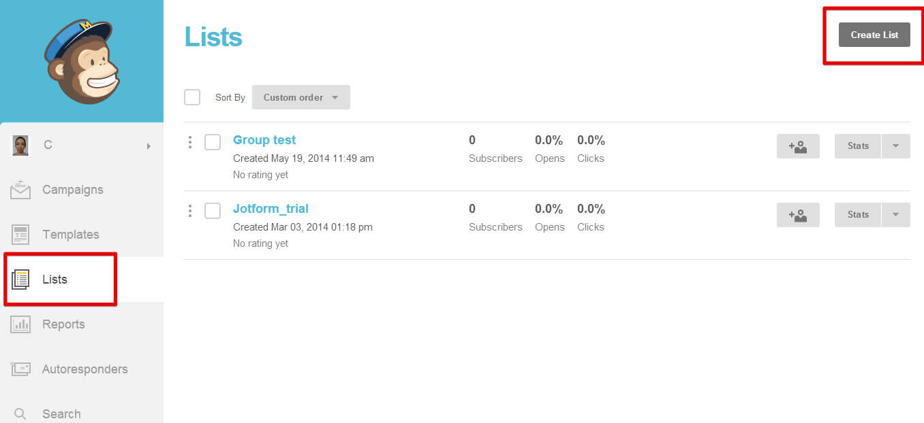Add subscribers to Group test list
This screenshot has height=423, width=924.
798,146
